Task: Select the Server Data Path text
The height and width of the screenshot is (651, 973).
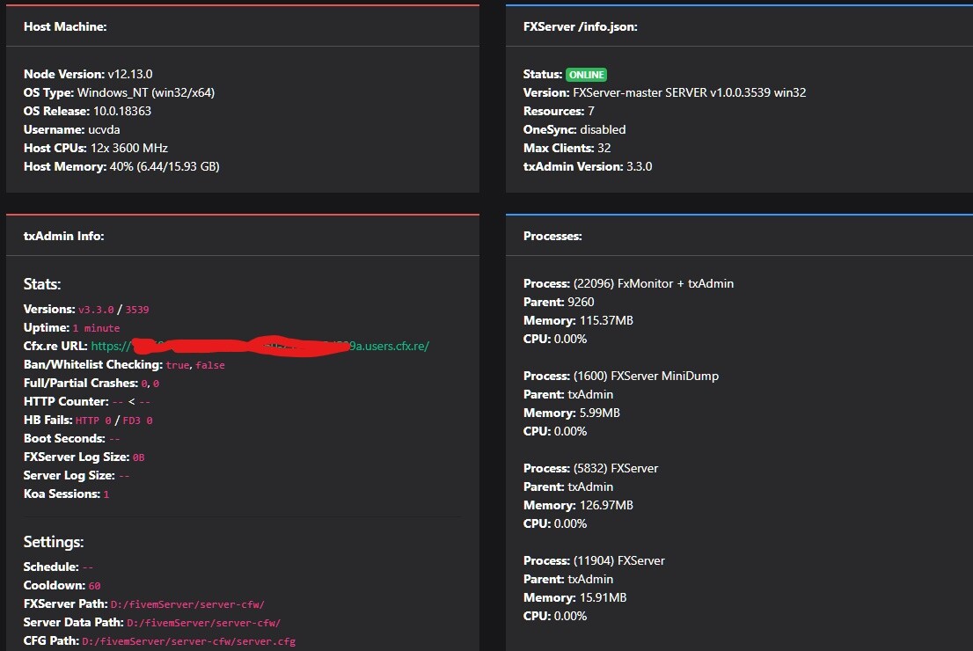Action: tap(204, 622)
